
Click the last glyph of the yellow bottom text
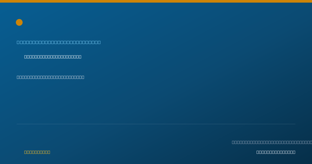(49, 152)
